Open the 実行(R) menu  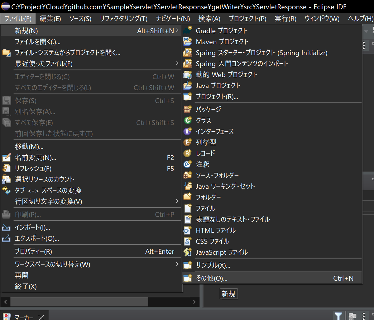[285, 19]
